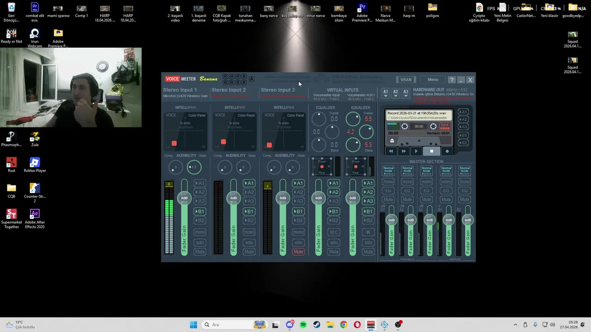Open Windows Start menu
The height and width of the screenshot is (332, 591).
(193, 325)
